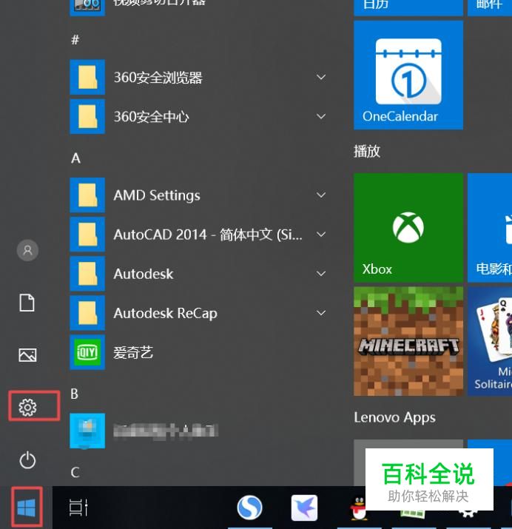Viewport: 512px width, 529px height.
Task: Click the user account avatar icon
Action: tap(27, 250)
